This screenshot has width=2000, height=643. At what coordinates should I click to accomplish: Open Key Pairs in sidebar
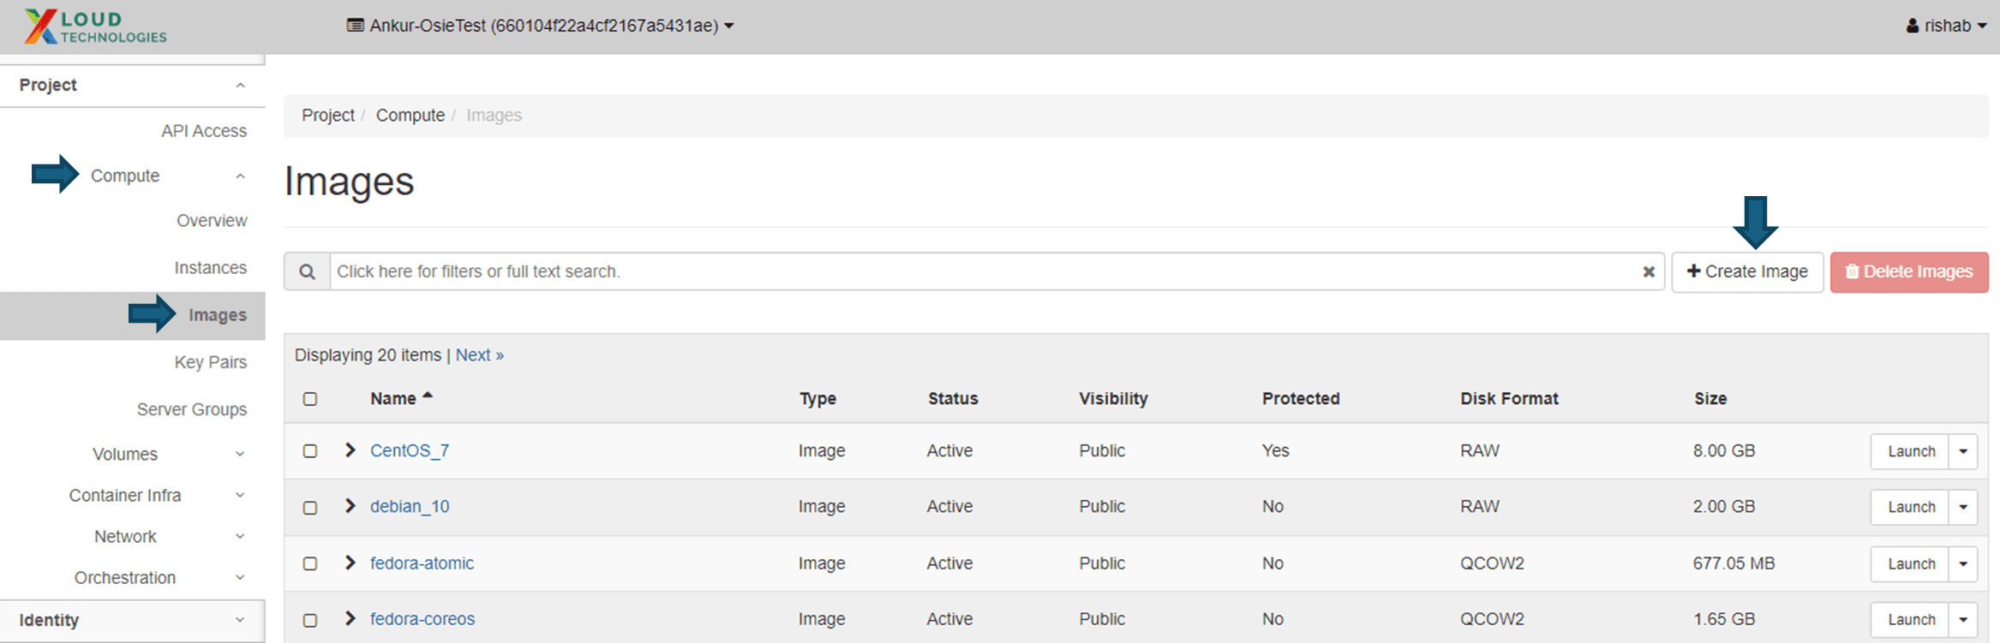click(211, 362)
